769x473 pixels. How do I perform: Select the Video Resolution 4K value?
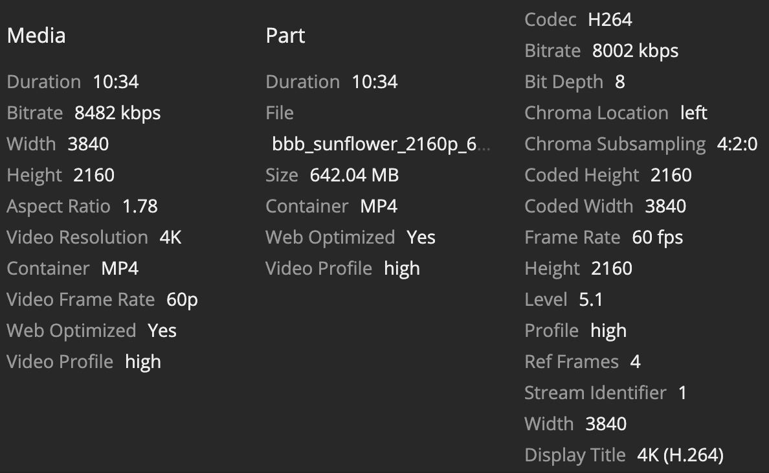(x=170, y=237)
